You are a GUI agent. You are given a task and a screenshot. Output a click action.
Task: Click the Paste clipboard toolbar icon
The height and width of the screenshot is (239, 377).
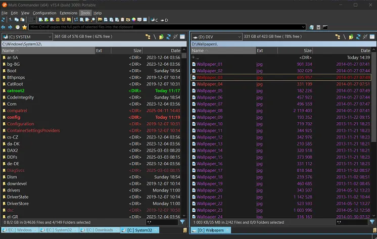(22, 20)
